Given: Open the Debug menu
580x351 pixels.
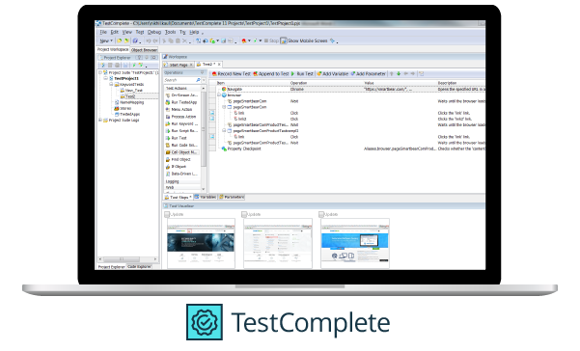Looking at the screenshot, I should 154,32.
